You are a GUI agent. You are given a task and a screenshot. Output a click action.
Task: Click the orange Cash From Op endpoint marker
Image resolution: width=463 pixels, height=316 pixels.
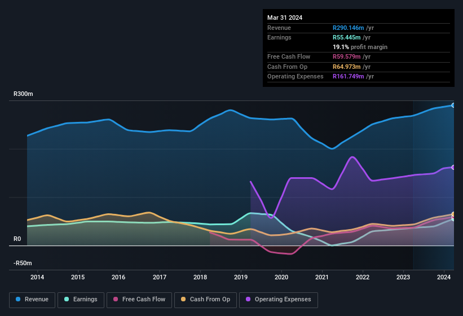(x=453, y=214)
